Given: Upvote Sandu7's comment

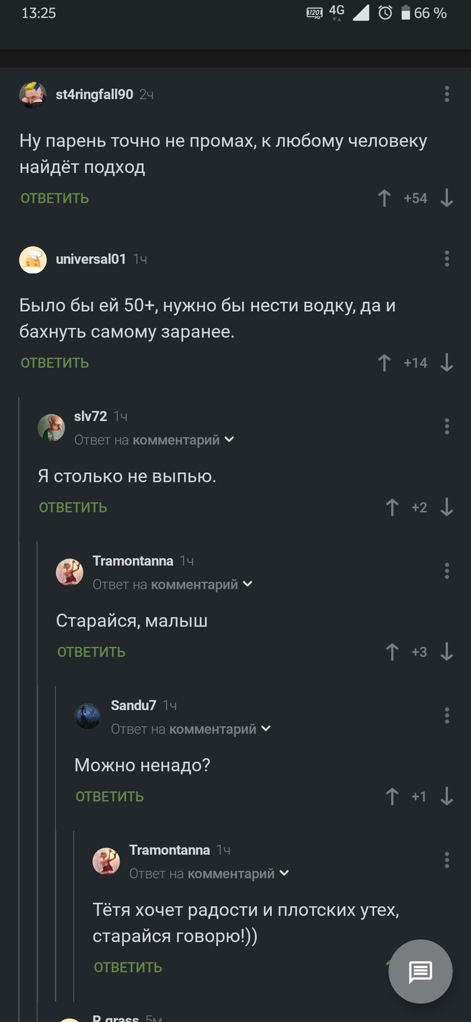Looking at the screenshot, I should (x=392, y=796).
